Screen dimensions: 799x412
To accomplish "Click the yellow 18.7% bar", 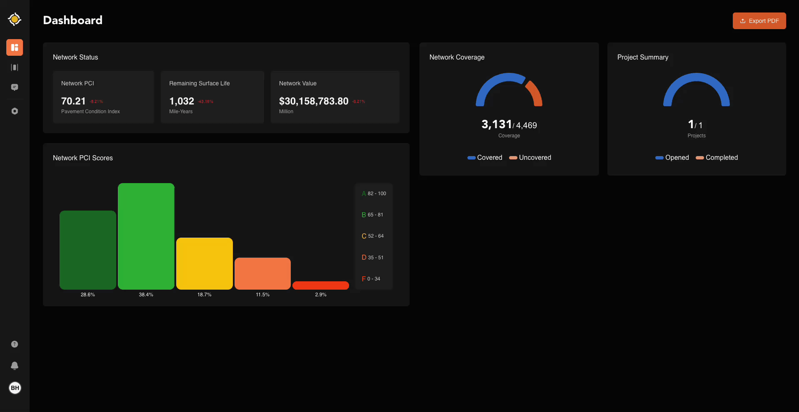I will (204, 263).
